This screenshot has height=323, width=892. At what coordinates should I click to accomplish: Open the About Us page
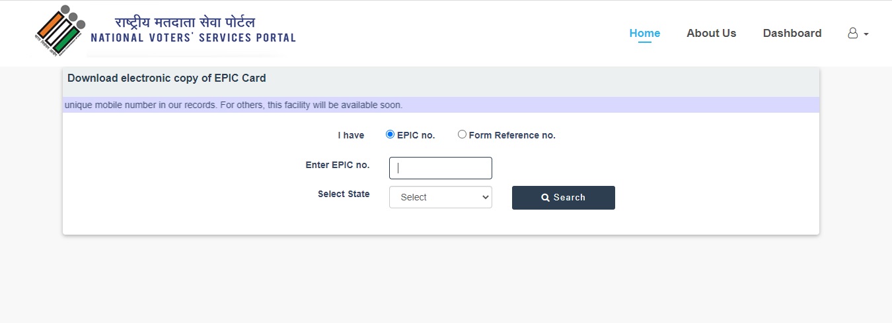pos(711,33)
